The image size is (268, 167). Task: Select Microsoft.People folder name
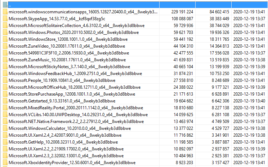(62, 80)
